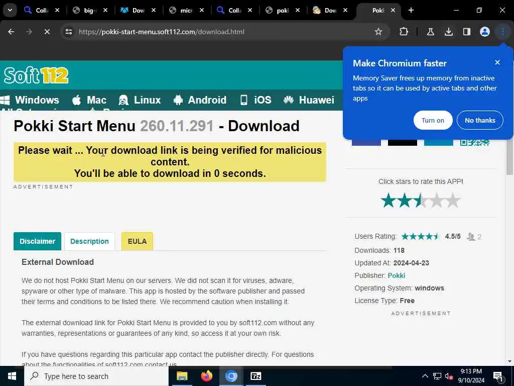
Task: Stop loading the page
Action: coord(47,32)
